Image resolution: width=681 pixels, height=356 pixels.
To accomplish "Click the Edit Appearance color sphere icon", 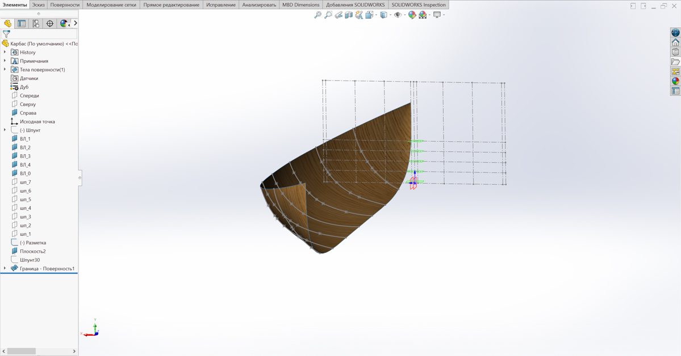I will click(x=412, y=15).
